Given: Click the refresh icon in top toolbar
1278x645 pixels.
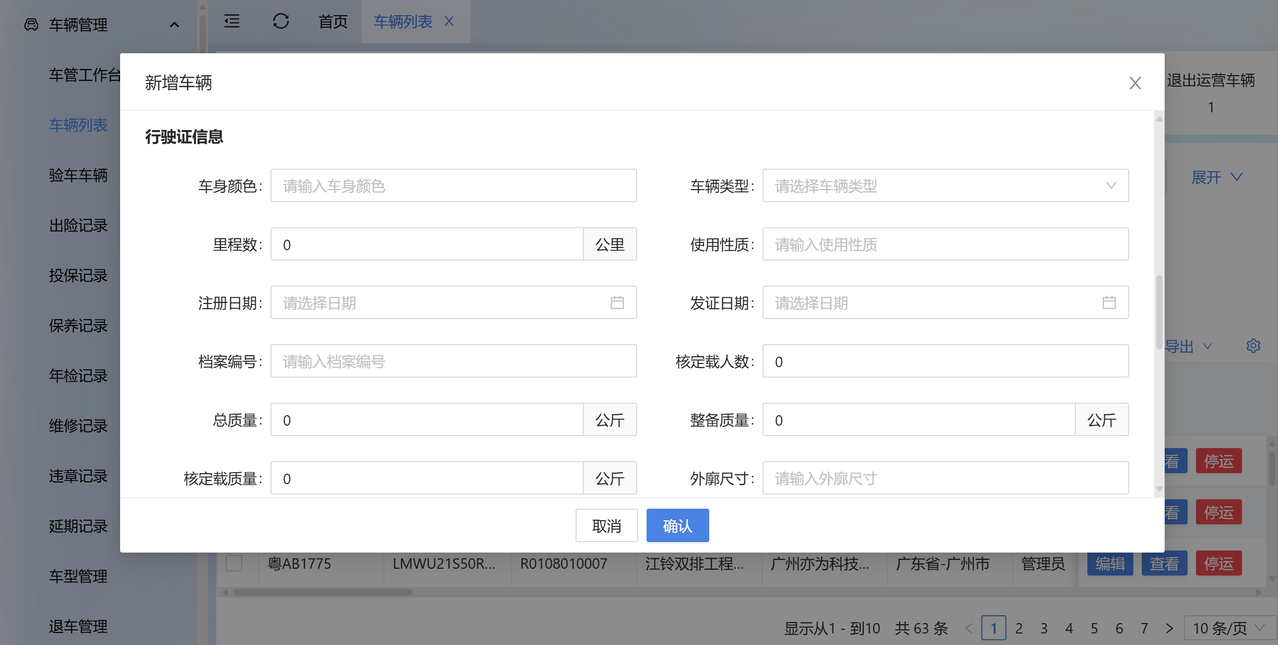Looking at the screenshot, I should [280, 21].
